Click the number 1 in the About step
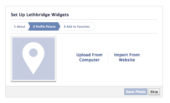This screenshot has width=170, height=103. [15, 27]
